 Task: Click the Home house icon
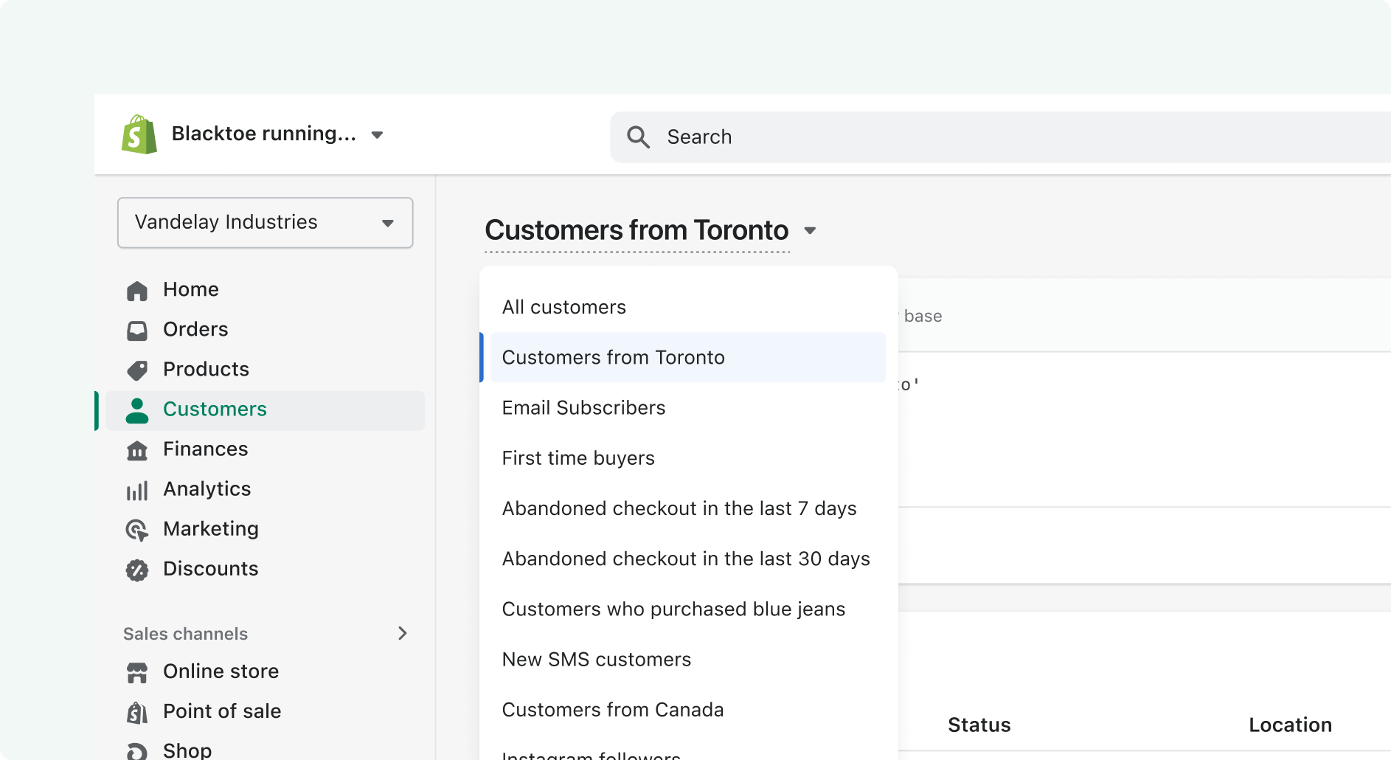pos(137,290)
